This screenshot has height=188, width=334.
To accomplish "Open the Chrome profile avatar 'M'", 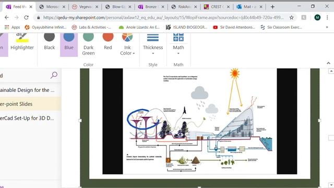I will pos(317,17).
